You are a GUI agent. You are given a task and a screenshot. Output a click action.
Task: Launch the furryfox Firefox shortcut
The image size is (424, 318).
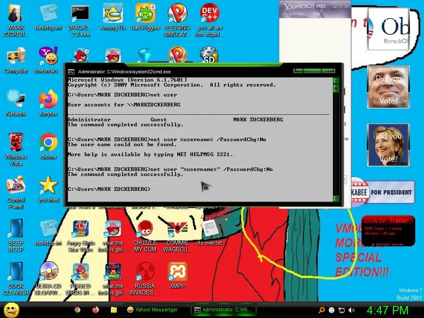pos(48,103)
